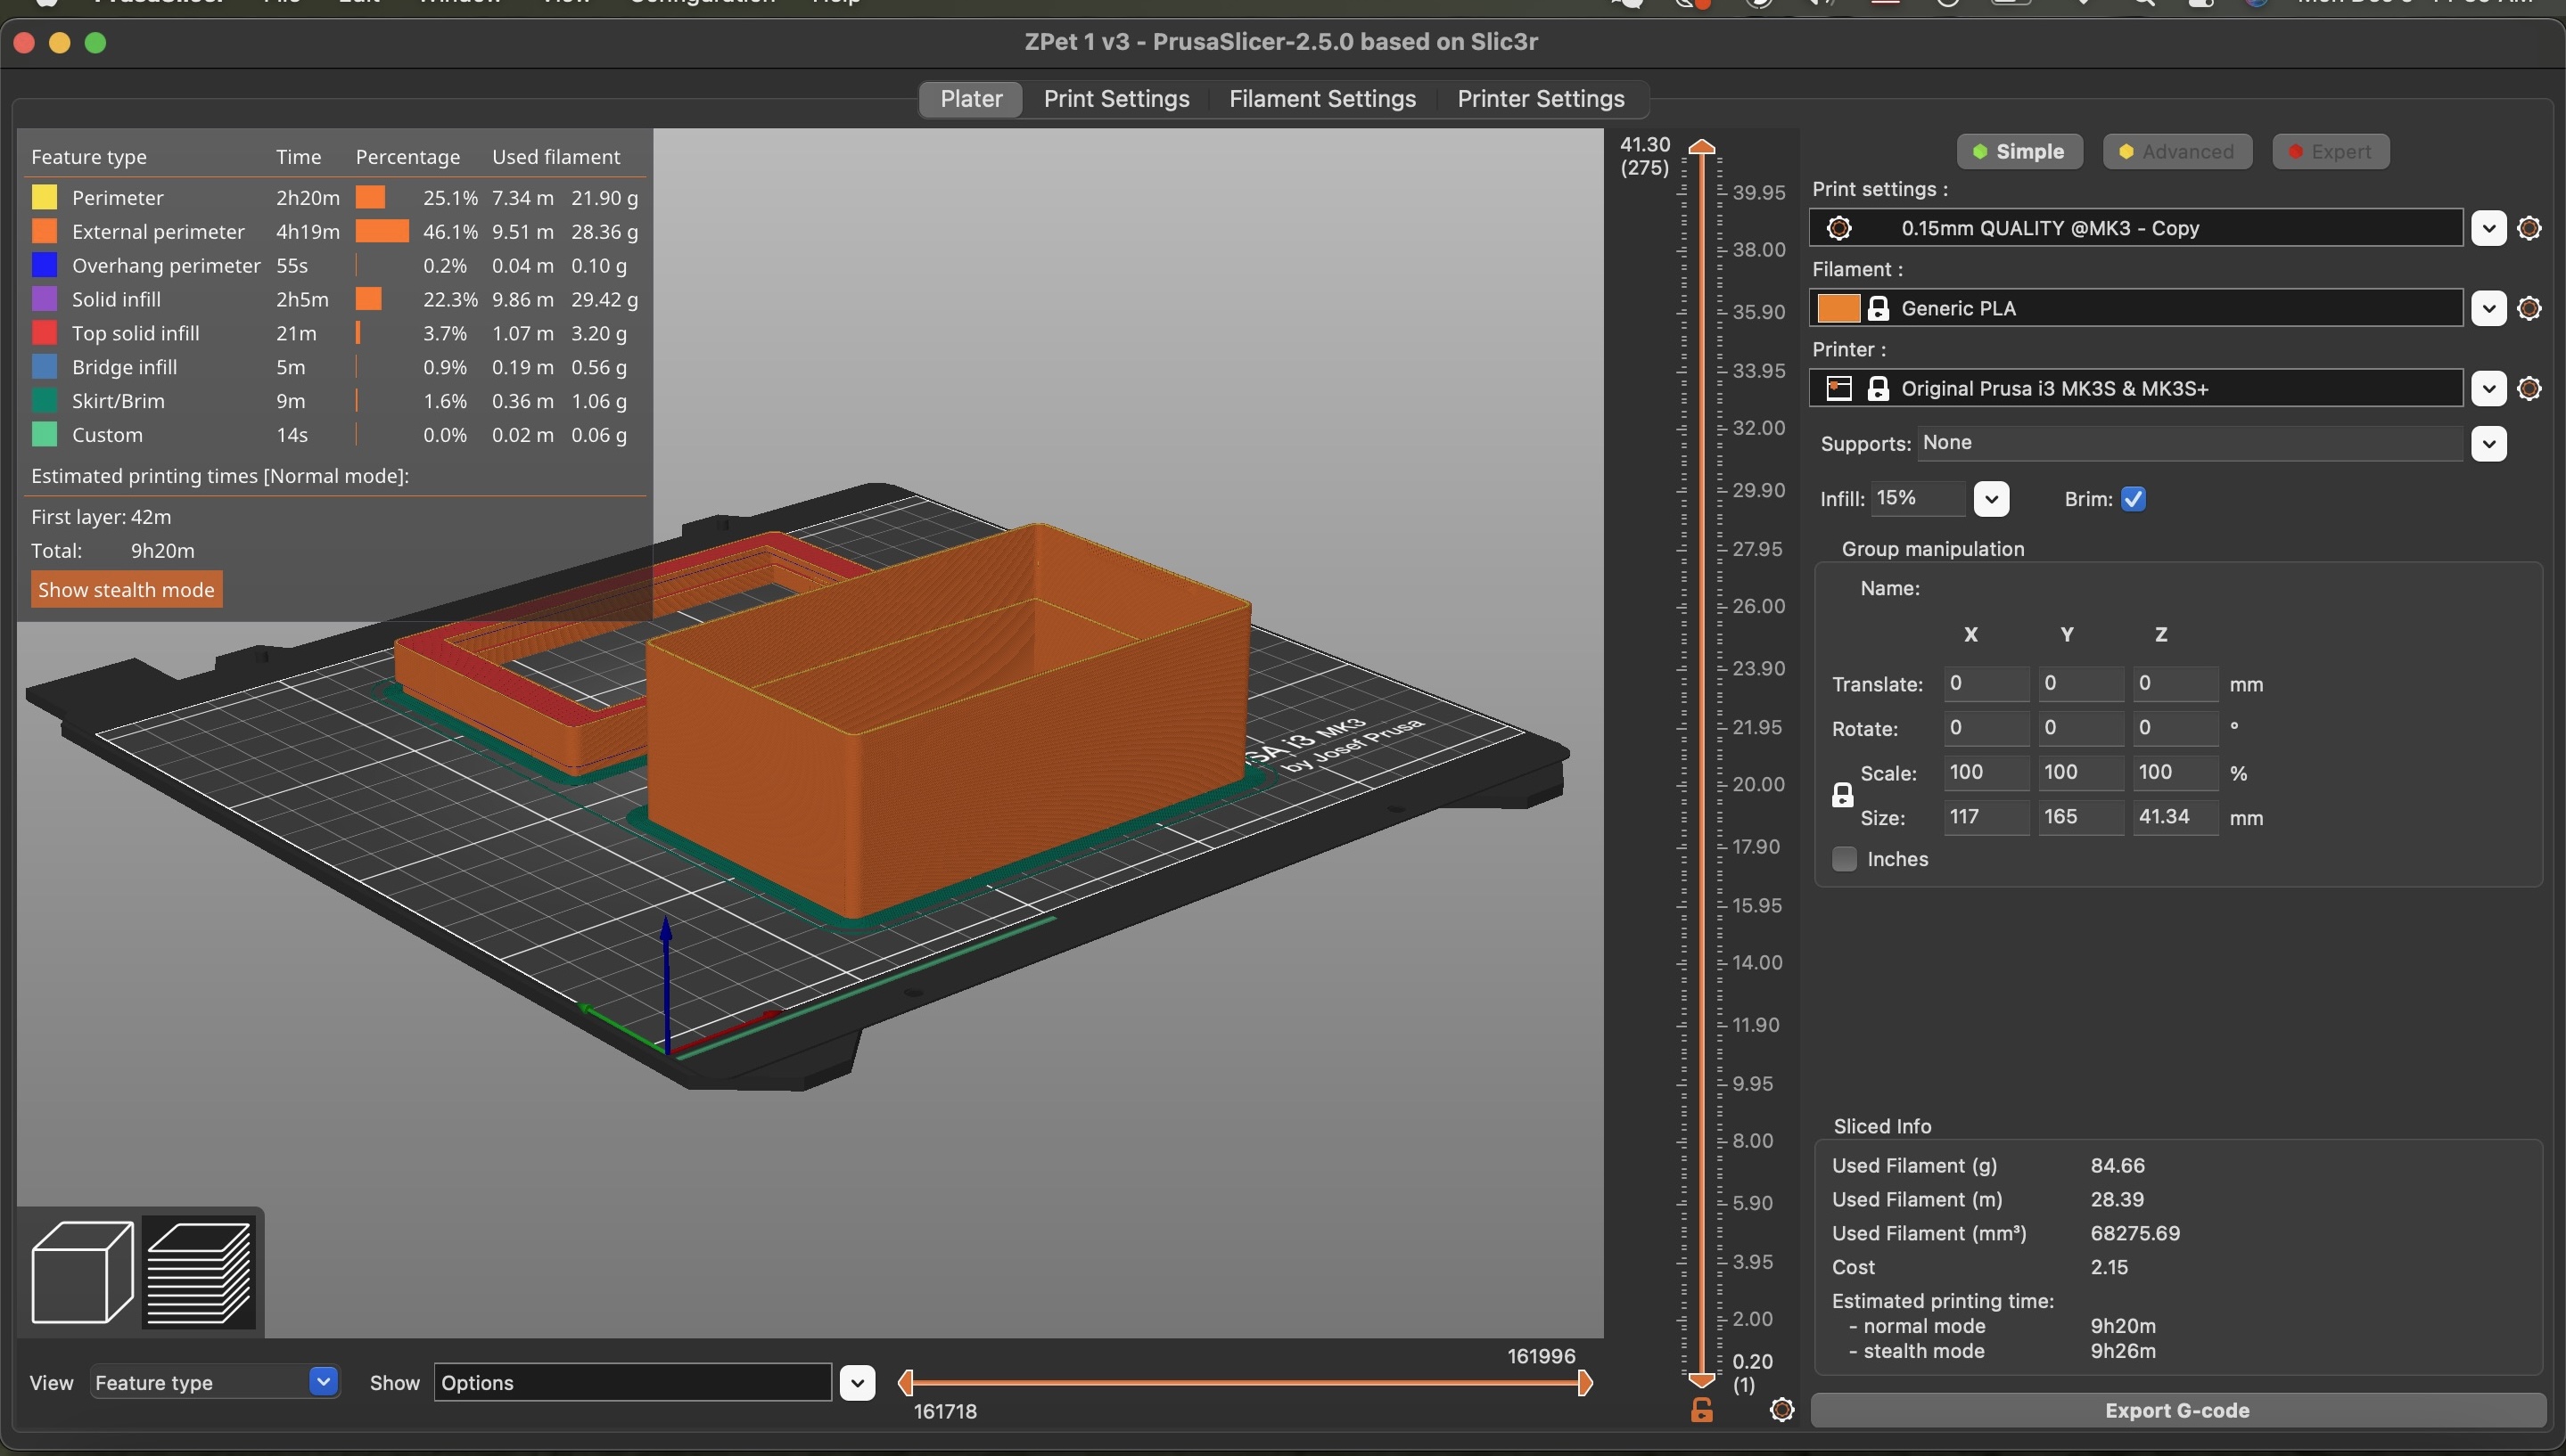Enable the Inches checkbox

[x=1846, y=859]
